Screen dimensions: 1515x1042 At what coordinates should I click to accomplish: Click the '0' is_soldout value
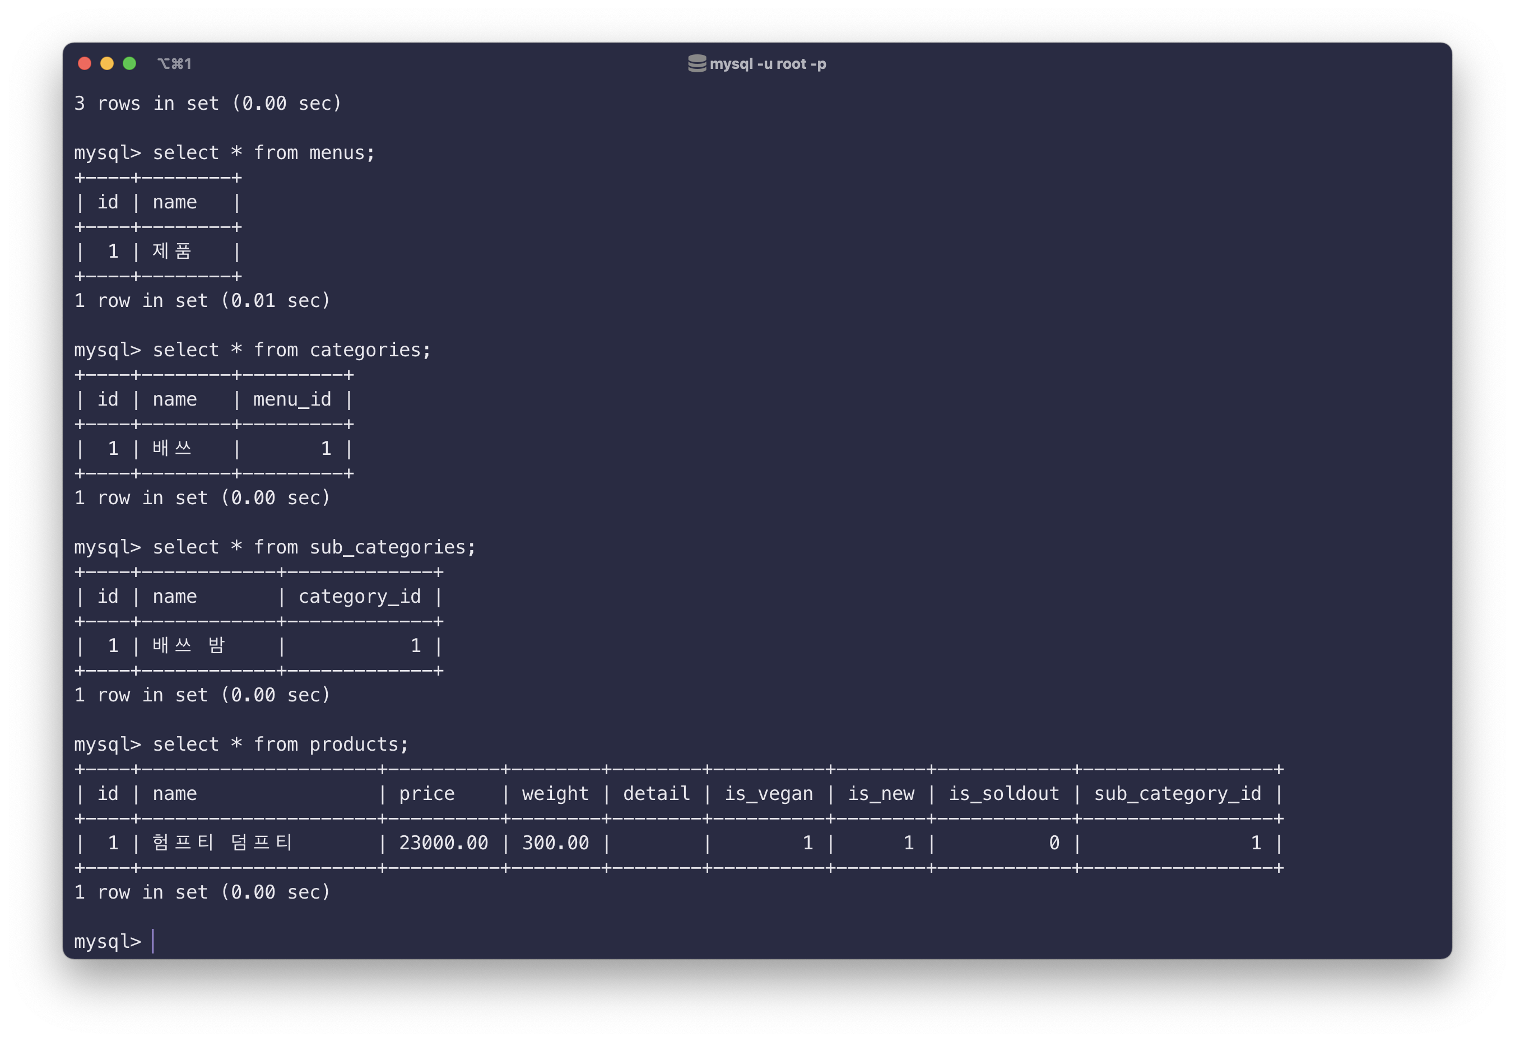[1054, 844]
